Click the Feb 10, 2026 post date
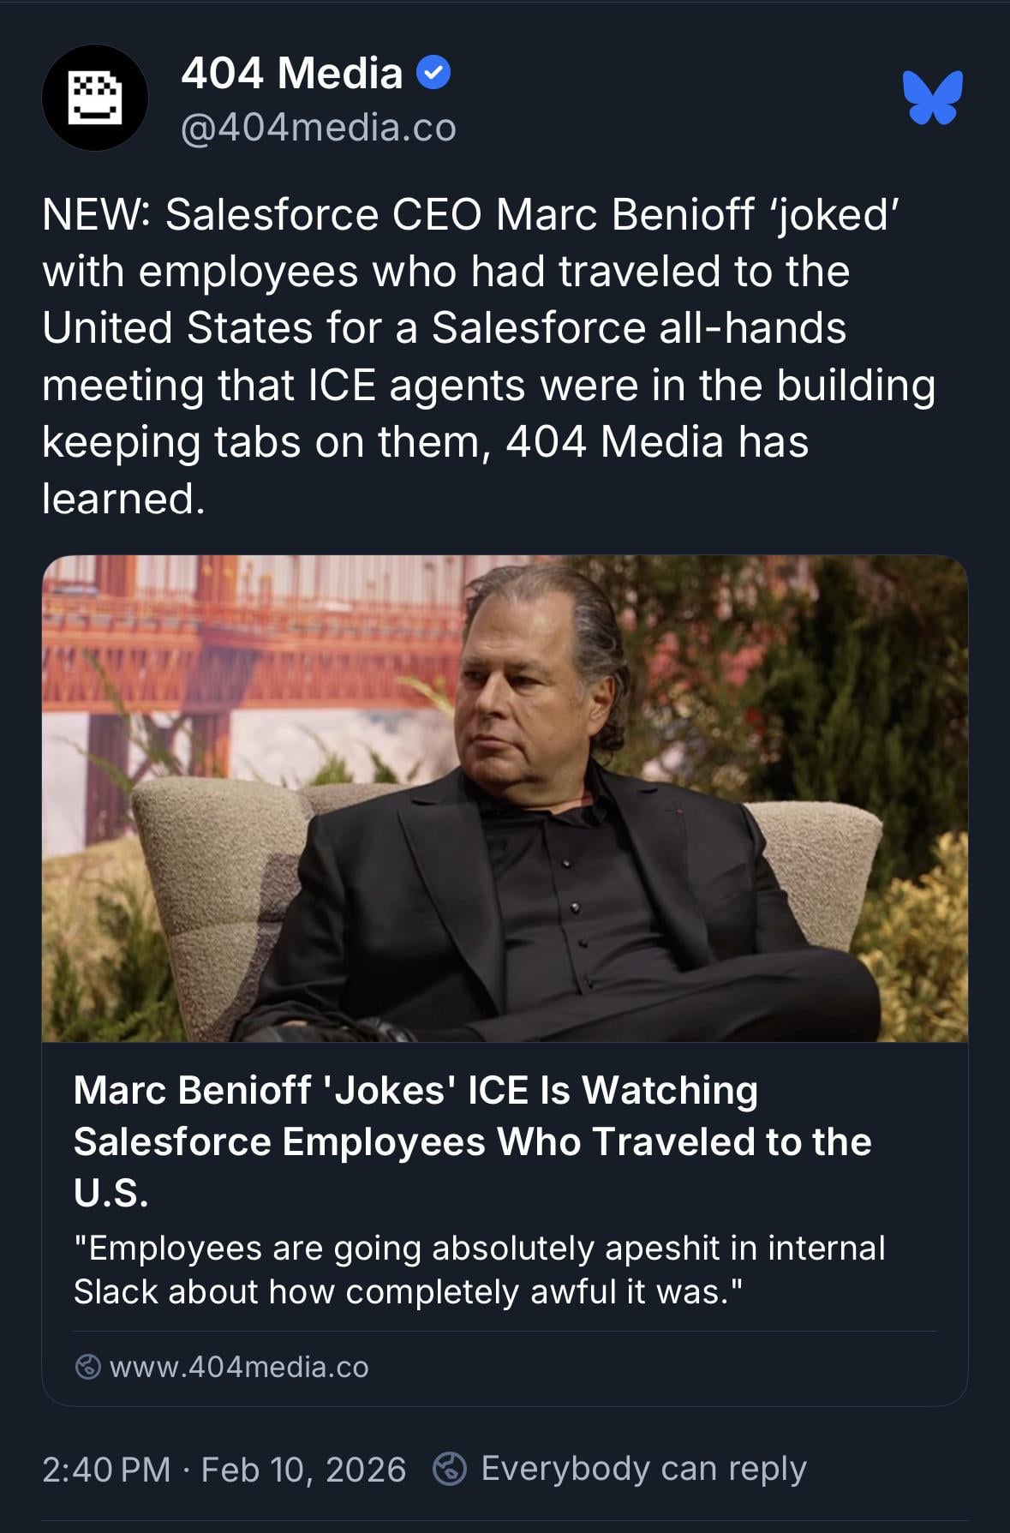This screenshot has width=1010, height=1533. pos(303,1469)
